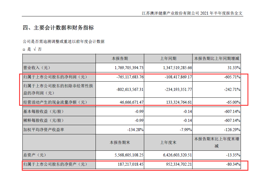Click the value 6,426,603,320.51

177,155
